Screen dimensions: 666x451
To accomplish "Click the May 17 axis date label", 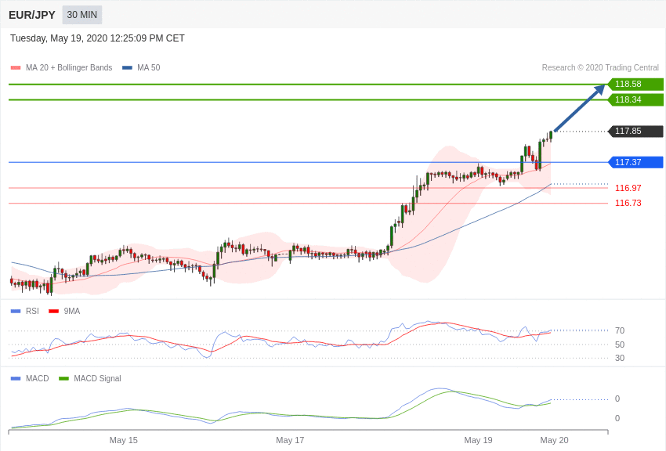I will pyautogui.click(x=290, y=440).
